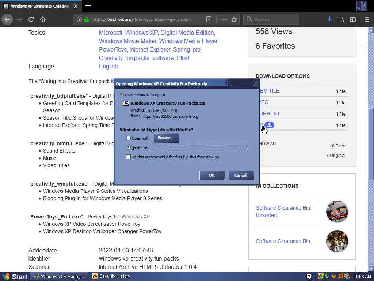
Task: Open the Windows Media Player topic link
Action: (x=188, y=41)
